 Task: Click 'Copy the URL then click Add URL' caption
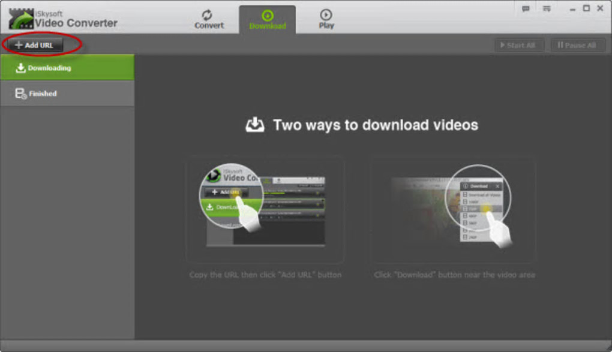click(265, 275)
